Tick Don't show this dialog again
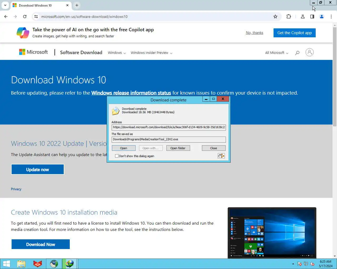 [117, 156]
